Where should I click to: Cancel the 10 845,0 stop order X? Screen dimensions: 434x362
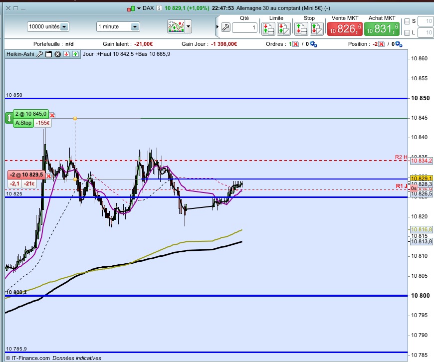coord(52,115)
